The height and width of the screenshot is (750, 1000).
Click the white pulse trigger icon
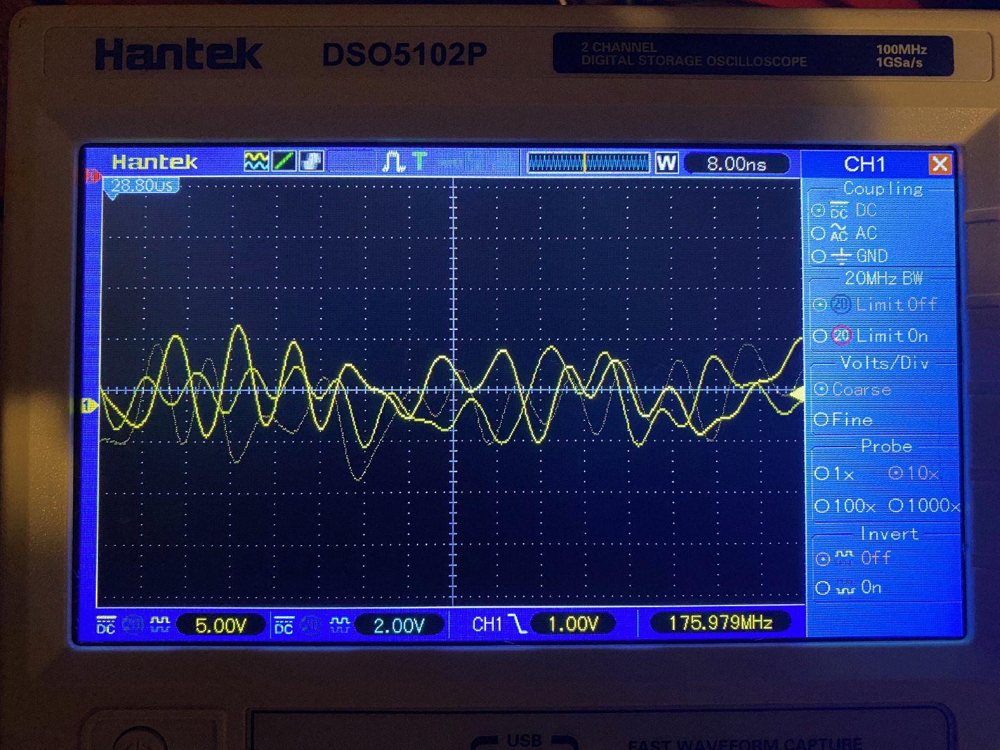click(x=393, y=162)
